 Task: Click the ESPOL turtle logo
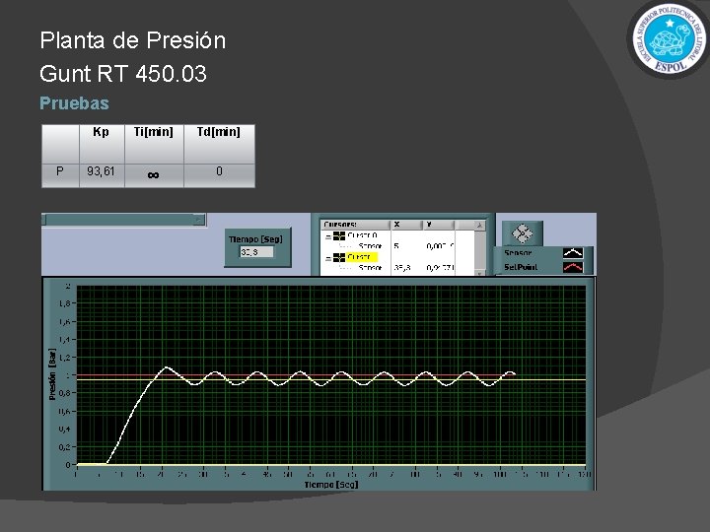pos(670,38)
